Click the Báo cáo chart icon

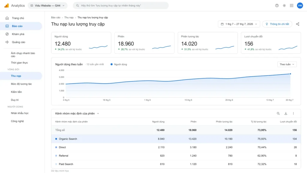(7, 26)
